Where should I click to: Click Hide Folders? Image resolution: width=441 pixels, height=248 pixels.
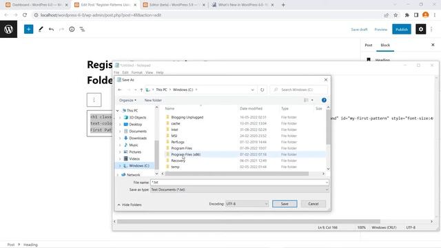point(130,205)
